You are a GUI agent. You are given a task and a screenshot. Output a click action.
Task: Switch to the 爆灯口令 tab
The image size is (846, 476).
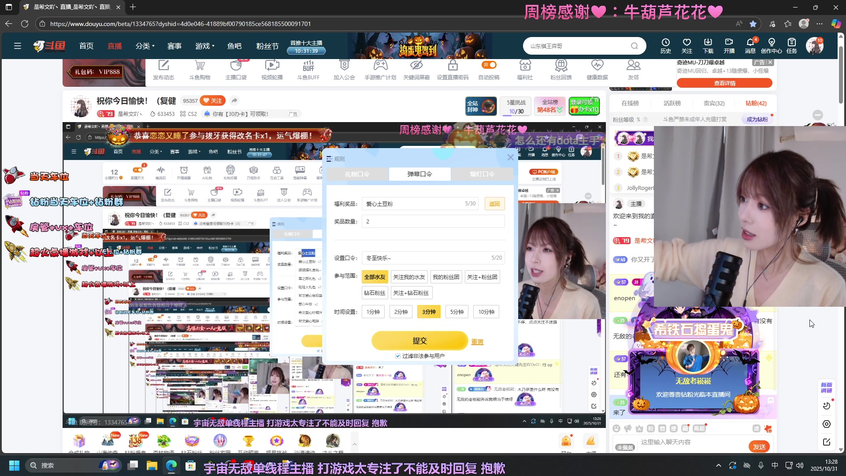coord(482,174)
